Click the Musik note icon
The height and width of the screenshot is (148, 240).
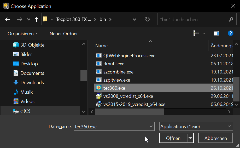pyautogui.click(x=16, y=92)
